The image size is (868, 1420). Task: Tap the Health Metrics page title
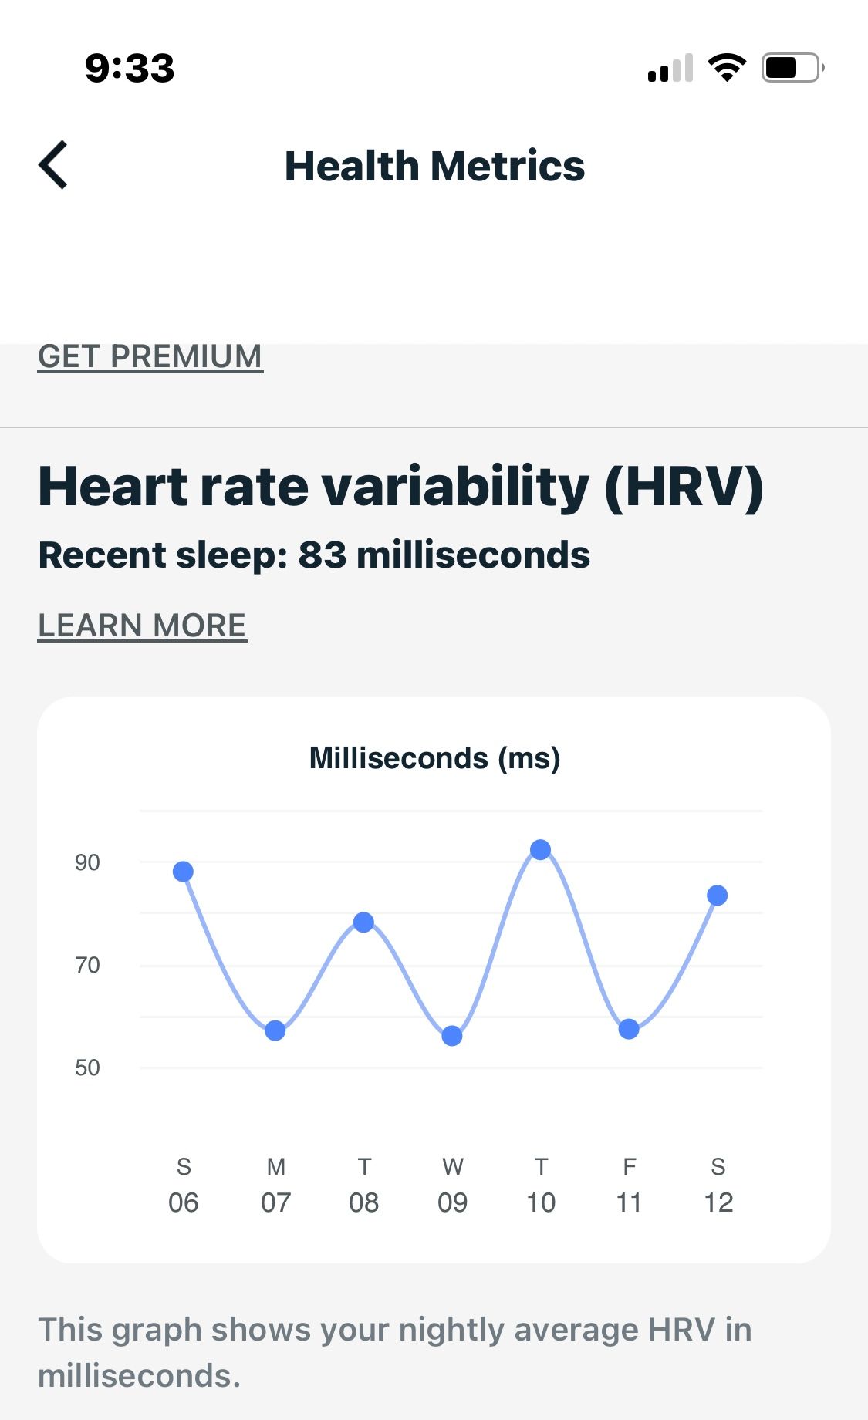pyautogui.click(x=434, y=166)
